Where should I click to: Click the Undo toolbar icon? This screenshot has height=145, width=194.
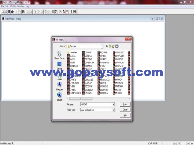pyautogui.click(x=27, y=12)
